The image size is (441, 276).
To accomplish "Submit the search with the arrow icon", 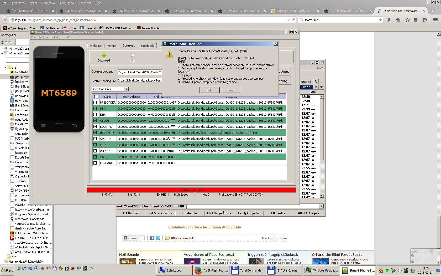I will [x=380, y=20].
